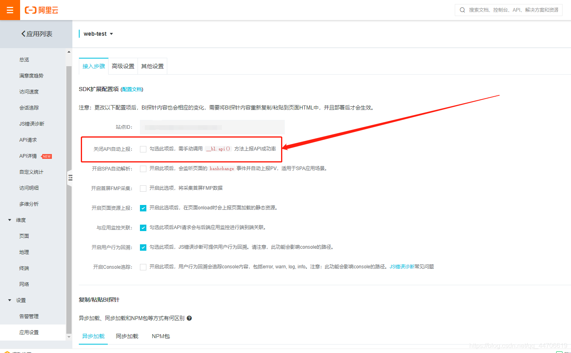Switch to 接入步骤 tab
The width and height of the screenshot is (571, 353).
pyautogui.click(x=94, y=66)
